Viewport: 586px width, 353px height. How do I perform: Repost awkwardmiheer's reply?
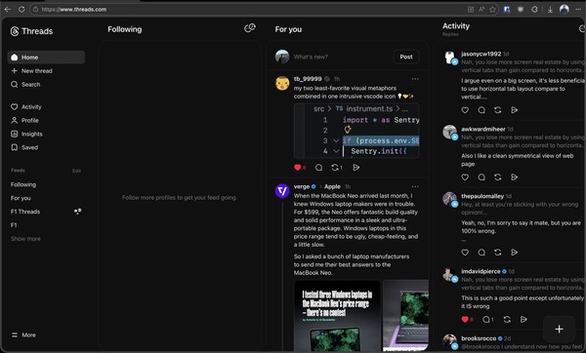pos(498,177)
